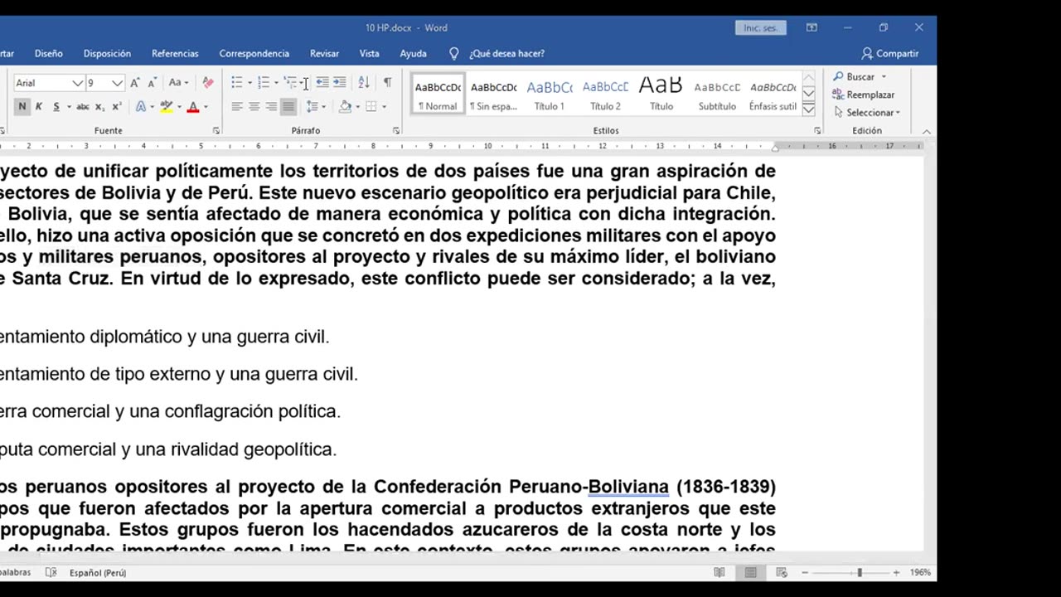Open the Seleccionar dropdown
Viewport: 1061px width, 597px height.
point(867,113)
